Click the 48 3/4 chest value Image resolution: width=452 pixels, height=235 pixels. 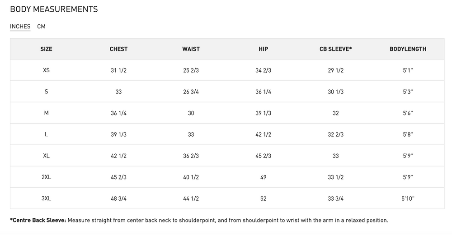[x=118, y=198]
